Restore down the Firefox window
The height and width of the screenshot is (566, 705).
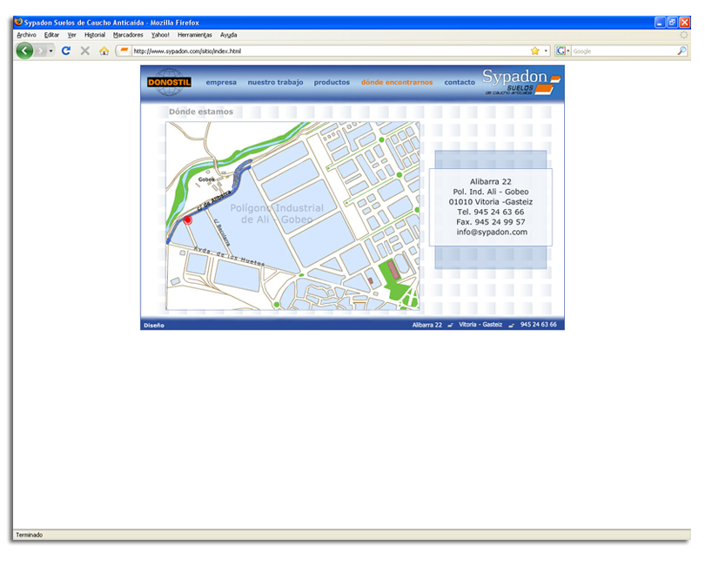(x=672, y=22)
